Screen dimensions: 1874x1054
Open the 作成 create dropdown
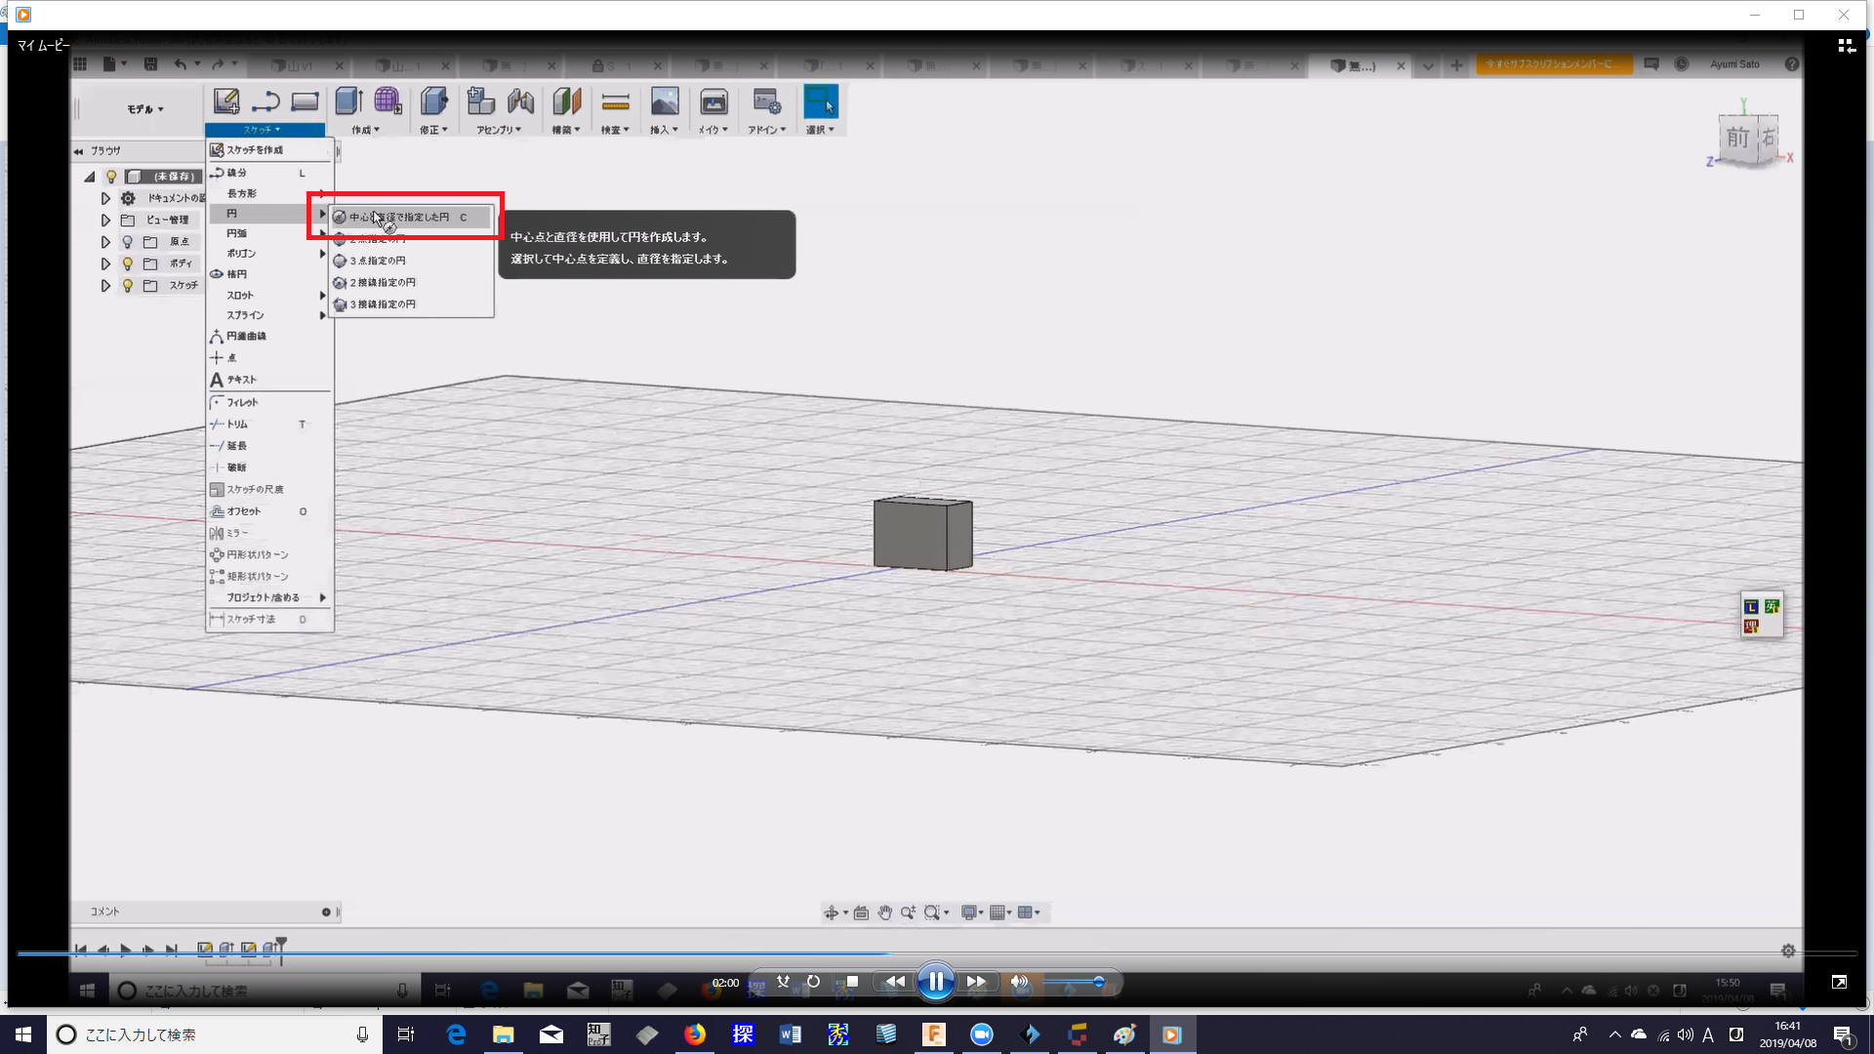pos(365,130)
